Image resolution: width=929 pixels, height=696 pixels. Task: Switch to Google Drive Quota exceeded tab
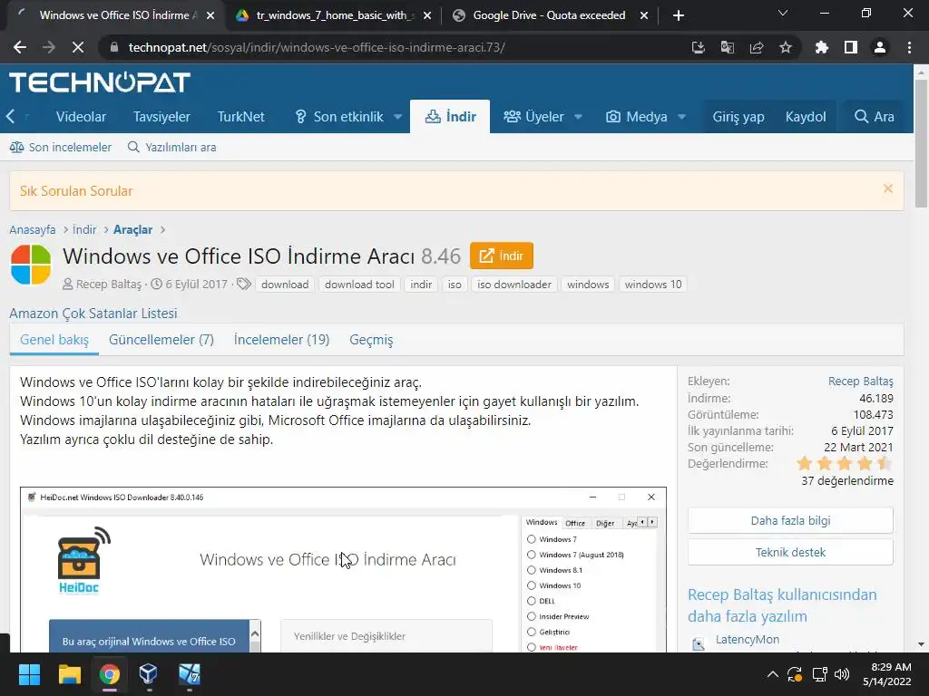point(549,15)
